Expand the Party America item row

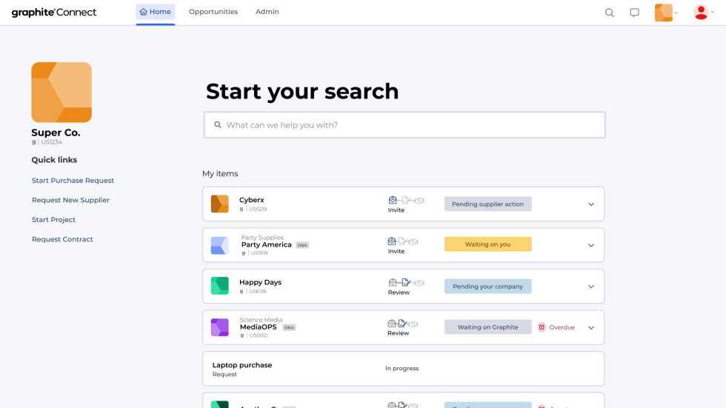tap(591, 245)
